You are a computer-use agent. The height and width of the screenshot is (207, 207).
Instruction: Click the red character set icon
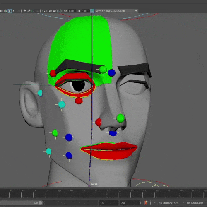[146, 202]
